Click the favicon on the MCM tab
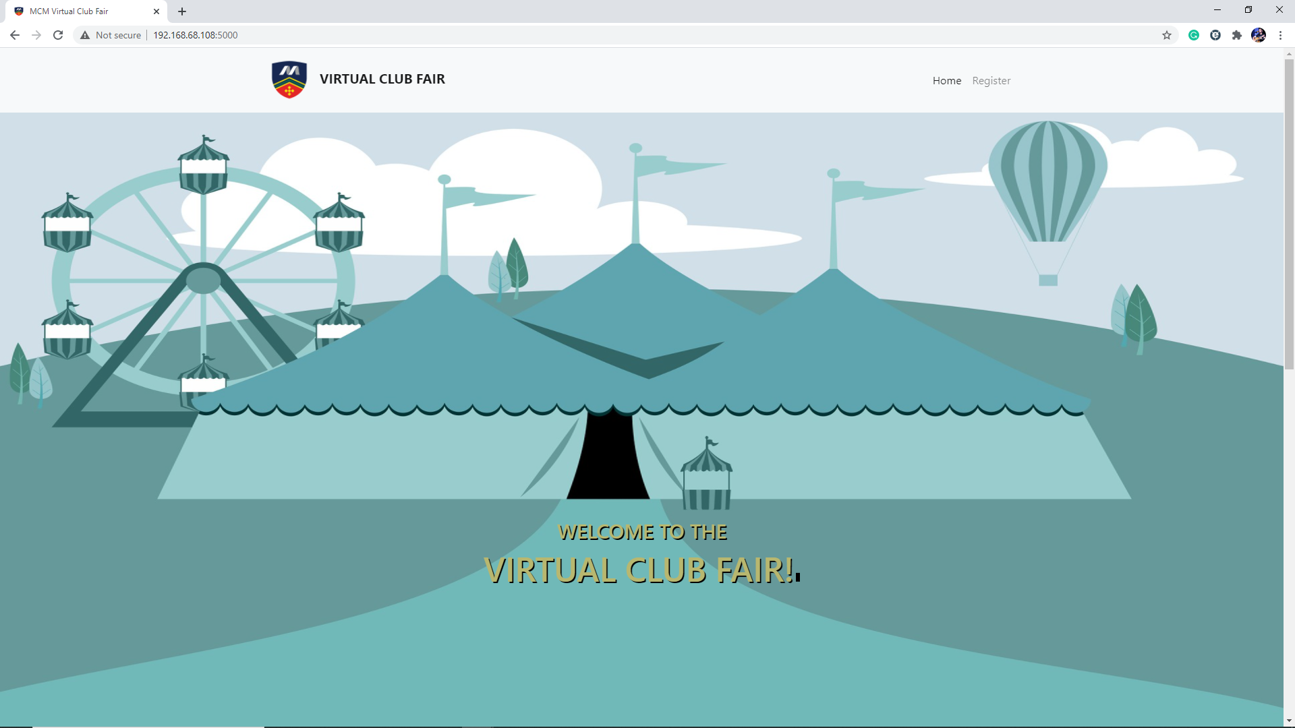The width and height of the screenshot is (1295, 728). click(19, 11)
